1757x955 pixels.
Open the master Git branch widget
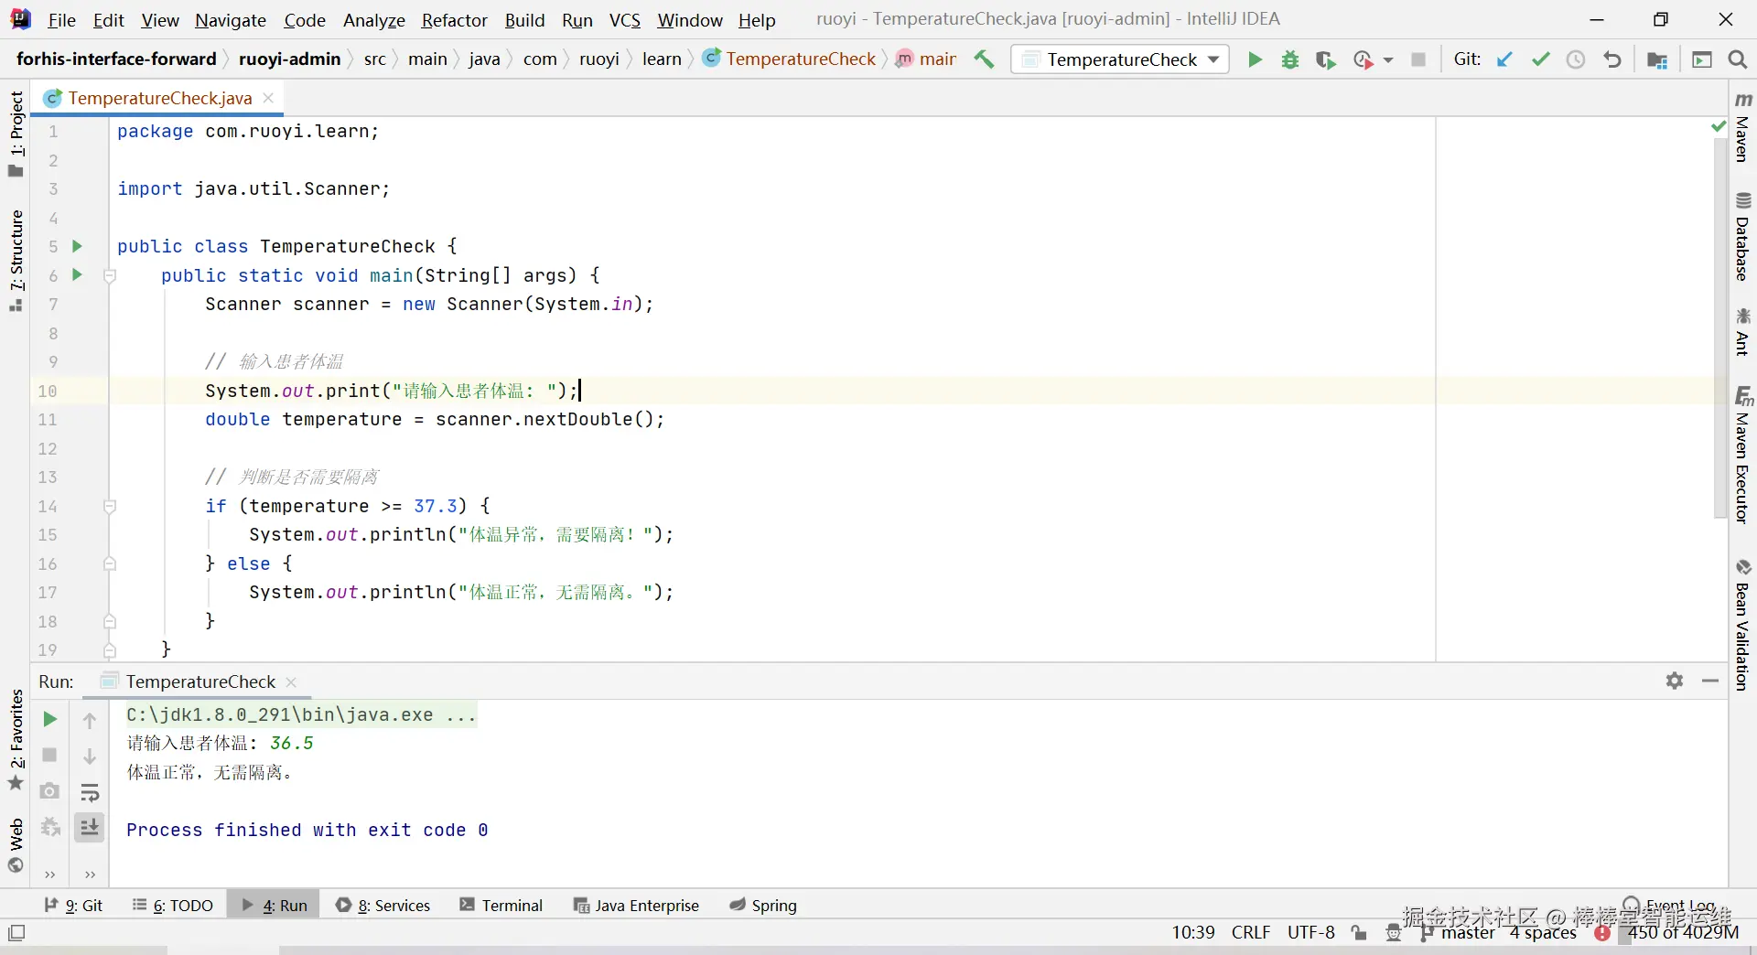[x=1459, y=932]
